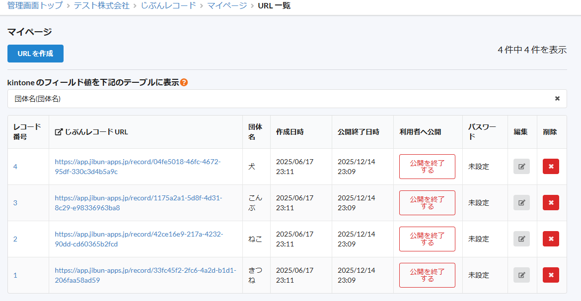Click the マイページ page heading
581x301 pixels.
coord(30,32)
